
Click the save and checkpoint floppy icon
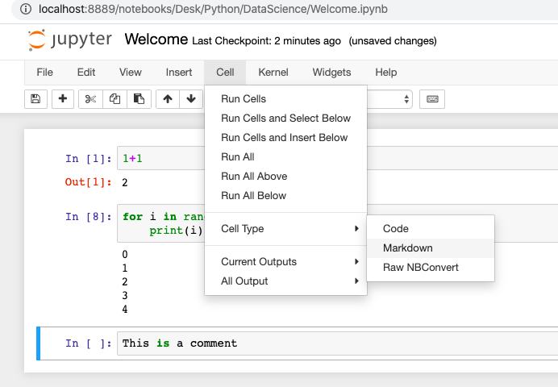tap(35, 99)
